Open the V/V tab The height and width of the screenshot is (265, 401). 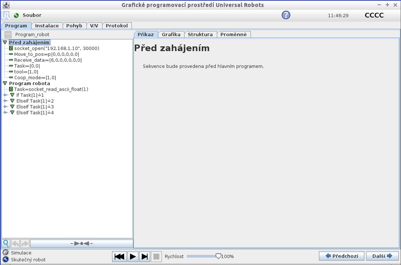[x=94, y=26]
